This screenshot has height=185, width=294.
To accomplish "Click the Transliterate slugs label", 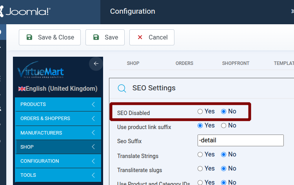I will [x=140, y=170].
